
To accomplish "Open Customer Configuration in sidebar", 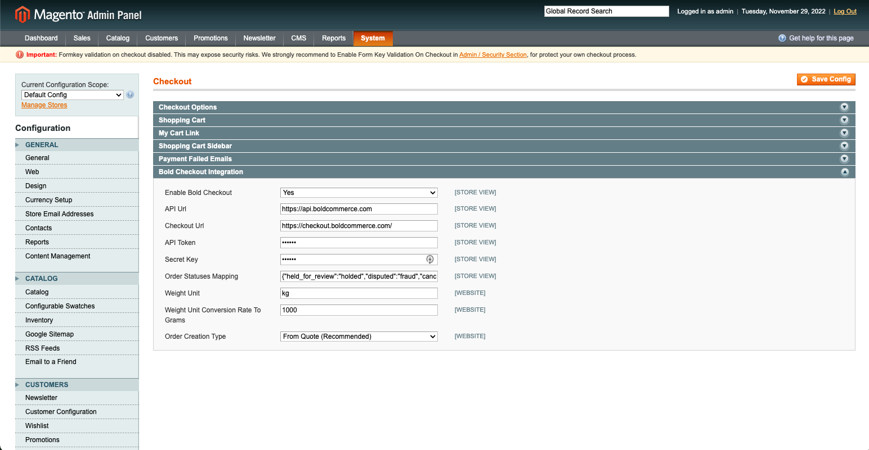I will 77,412.
